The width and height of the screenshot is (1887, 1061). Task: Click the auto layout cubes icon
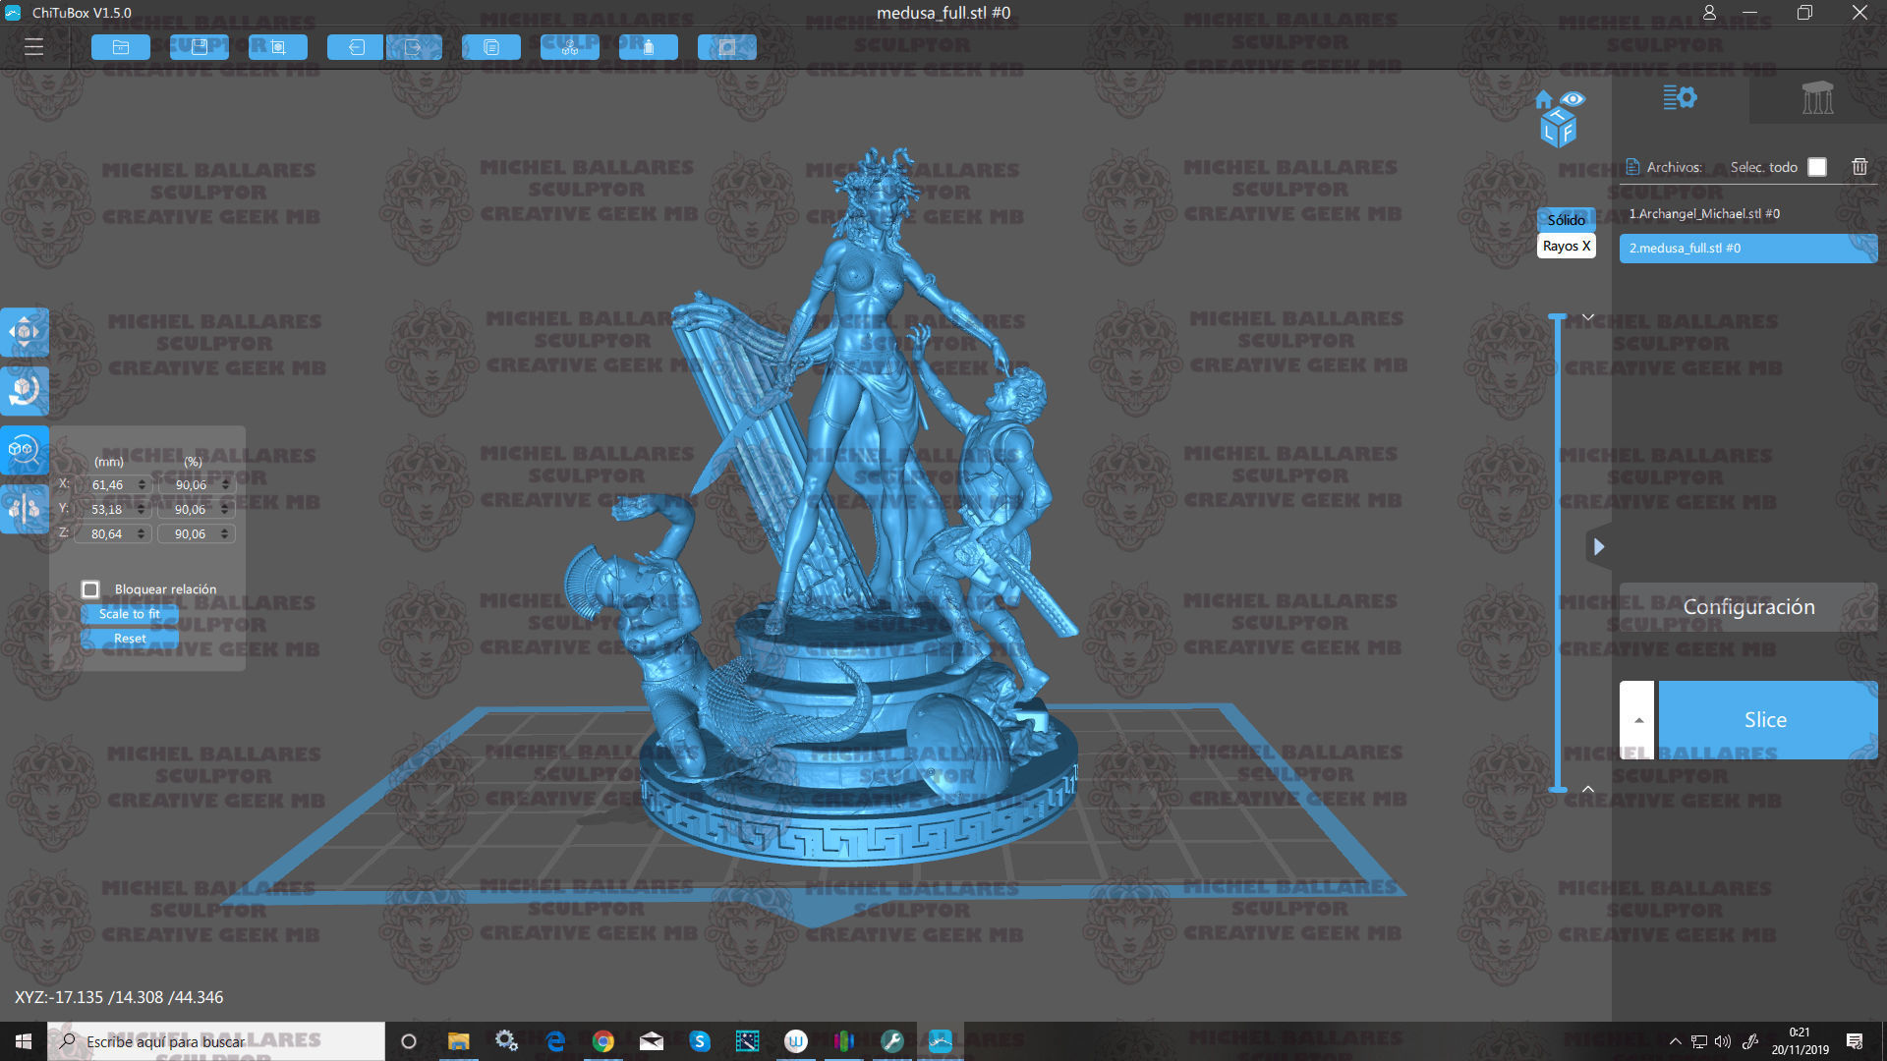[x=570, y=47]
